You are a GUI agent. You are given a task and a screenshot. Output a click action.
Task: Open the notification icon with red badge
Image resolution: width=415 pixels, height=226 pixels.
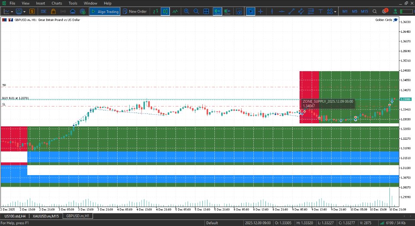[x=385, y=11]
